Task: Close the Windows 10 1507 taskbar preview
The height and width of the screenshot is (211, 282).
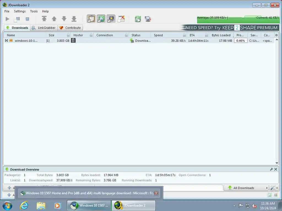Action: (156, 193)
